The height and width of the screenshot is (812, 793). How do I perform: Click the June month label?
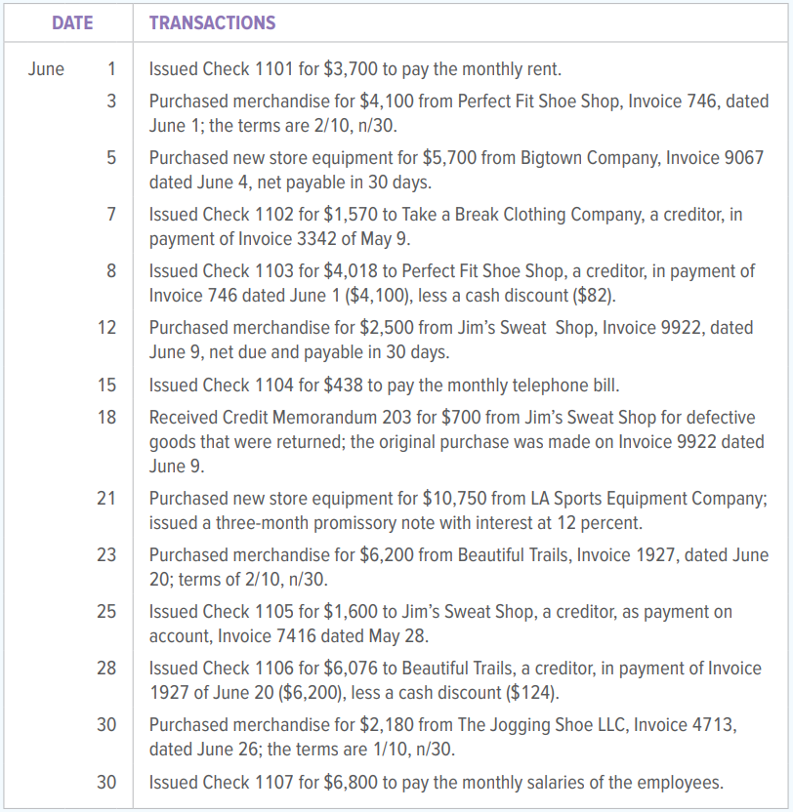pos(46,69)
